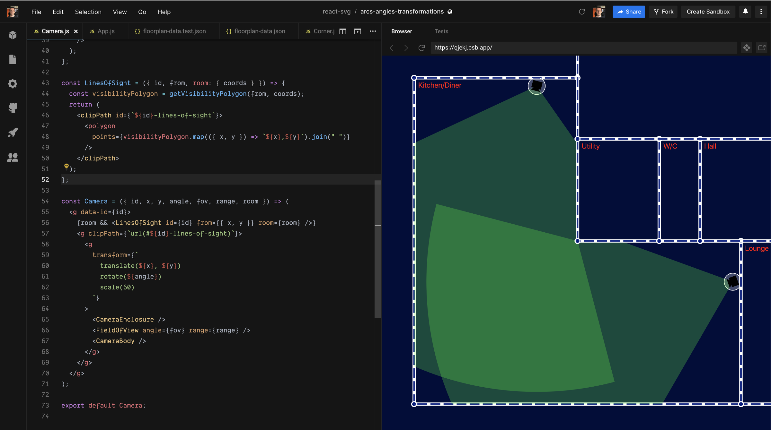Toggle the preview pane icon in editor

(x=358, y=31)
